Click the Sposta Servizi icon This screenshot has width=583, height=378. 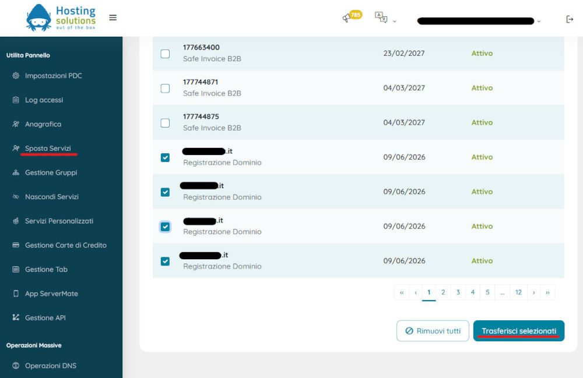click(x=16, y=148)
